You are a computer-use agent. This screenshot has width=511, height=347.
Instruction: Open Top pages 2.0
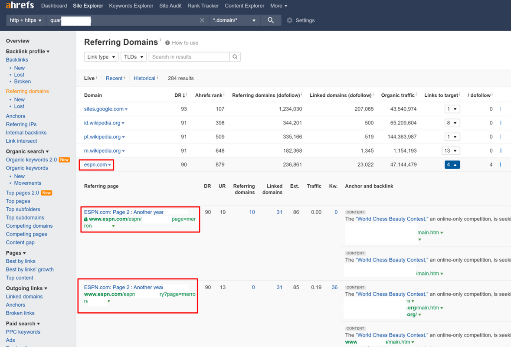point(22,193)
